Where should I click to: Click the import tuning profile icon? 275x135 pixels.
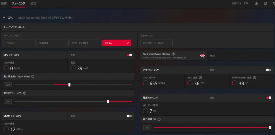[x=256, y=3]
